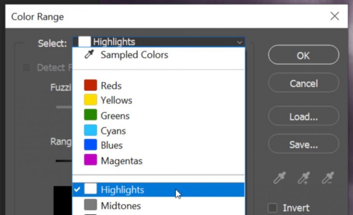Click the Detect Faces checkbox
Screen dimensions: 353x215
click(x=26, y=68)
